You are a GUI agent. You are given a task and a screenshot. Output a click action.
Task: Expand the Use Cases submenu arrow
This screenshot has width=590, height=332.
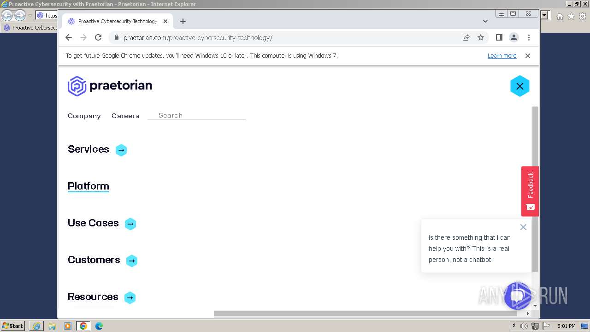[x=130, y=224]
